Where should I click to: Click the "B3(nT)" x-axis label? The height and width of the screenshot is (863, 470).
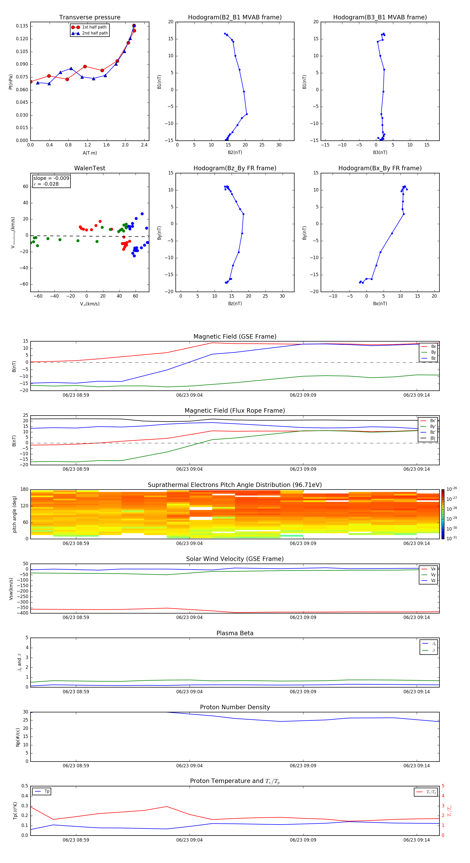(x=380, y=153)
